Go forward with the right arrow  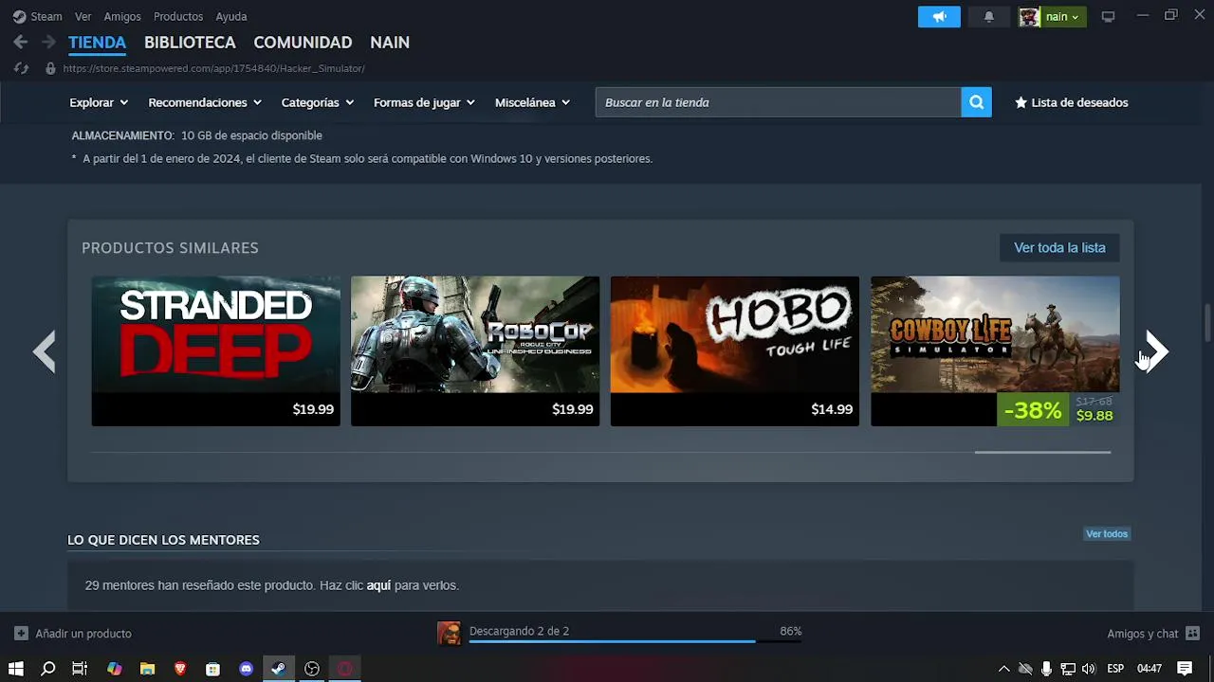(48, 42)
